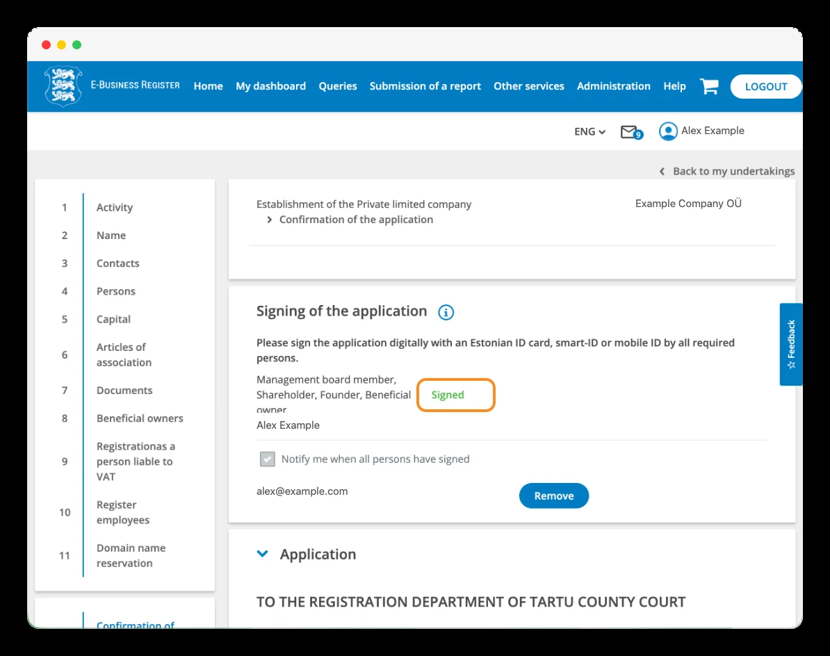Go to step 1 Activity
Screen dimensions: 830x656
[x=114, y=207]
